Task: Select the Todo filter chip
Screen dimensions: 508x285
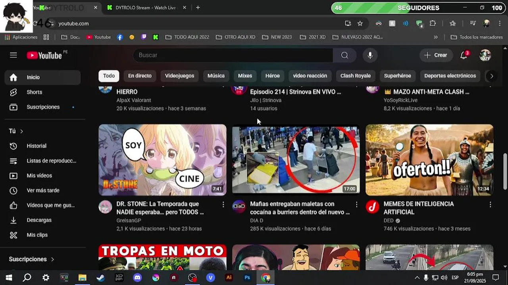Action: (109, 76)
